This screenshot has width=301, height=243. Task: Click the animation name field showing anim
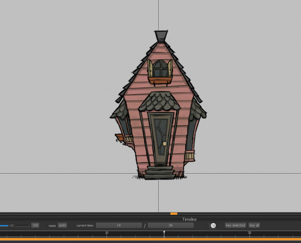pos(62,225)
